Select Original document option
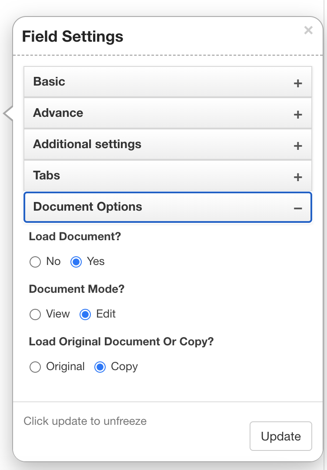Viewport: 327px width, 470px height. (35, 367)
